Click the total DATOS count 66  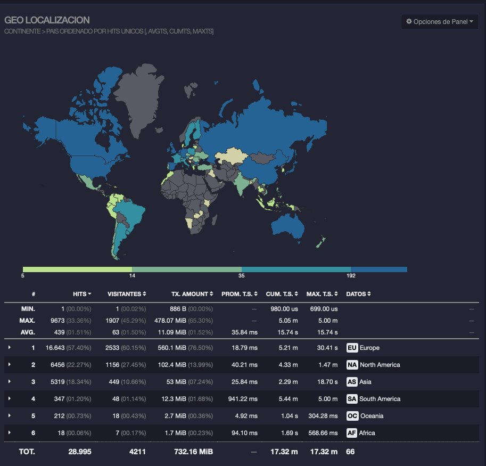click(350, 452)
